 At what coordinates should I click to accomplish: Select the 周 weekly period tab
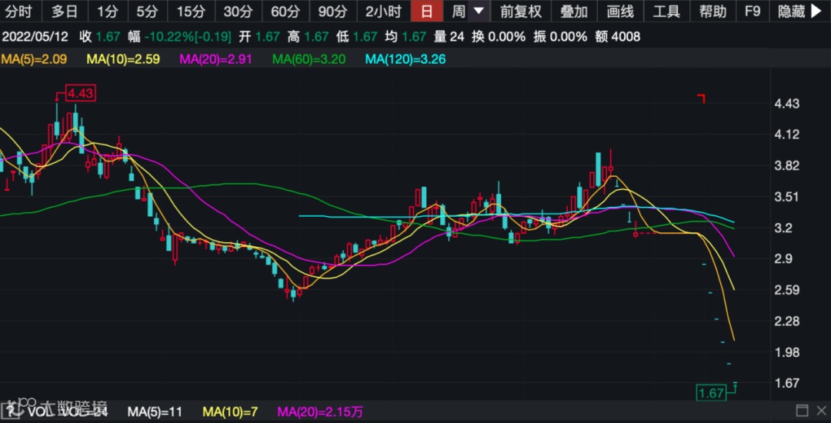tap(458, 11)
